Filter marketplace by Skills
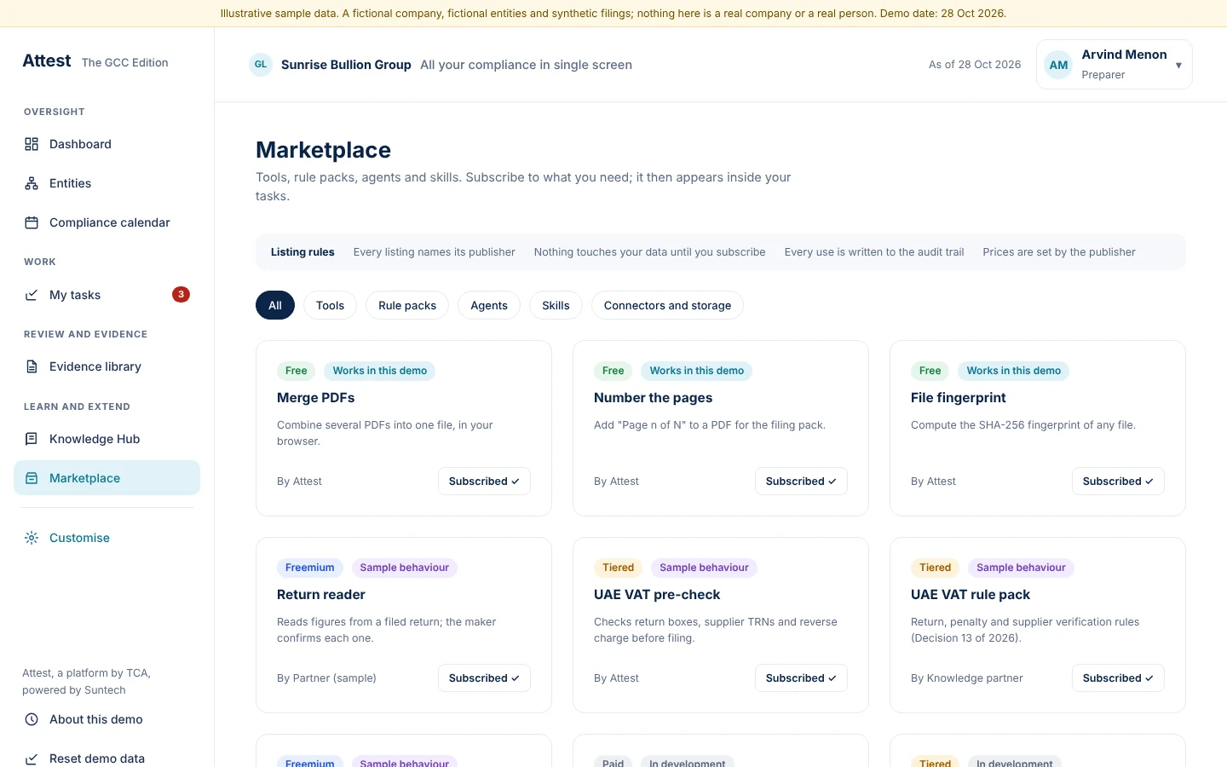 [x=556, y=305]
